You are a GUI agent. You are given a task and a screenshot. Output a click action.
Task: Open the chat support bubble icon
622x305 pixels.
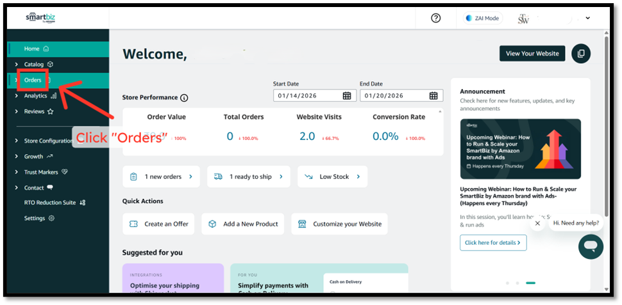click(591, 246)
